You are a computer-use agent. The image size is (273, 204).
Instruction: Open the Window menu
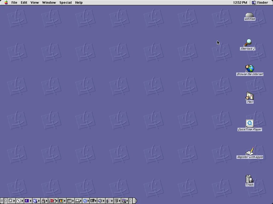point(49,2)
